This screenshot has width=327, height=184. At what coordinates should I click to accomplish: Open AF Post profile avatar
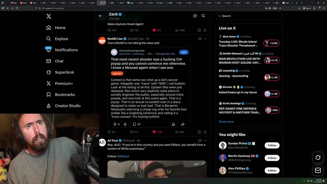click(102, 142)
